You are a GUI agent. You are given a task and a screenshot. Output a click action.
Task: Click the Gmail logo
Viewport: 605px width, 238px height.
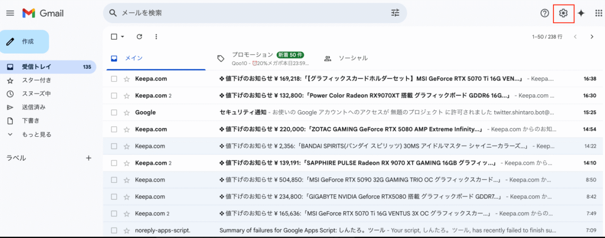tap(43, 13)
